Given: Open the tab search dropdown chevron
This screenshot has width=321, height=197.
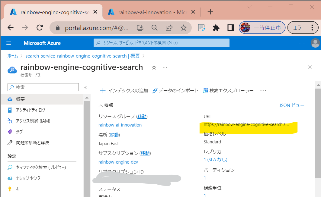Looking at the screenshot, I should point(249,7).
